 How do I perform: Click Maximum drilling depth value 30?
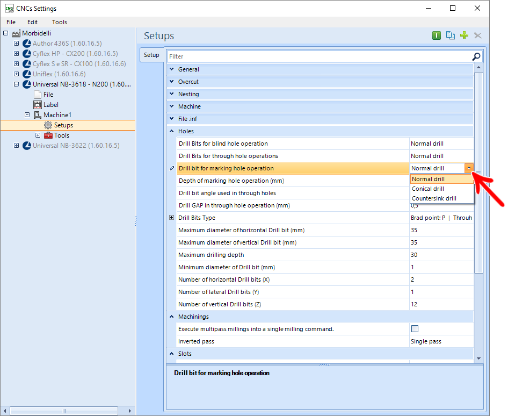tap(441, 255)
